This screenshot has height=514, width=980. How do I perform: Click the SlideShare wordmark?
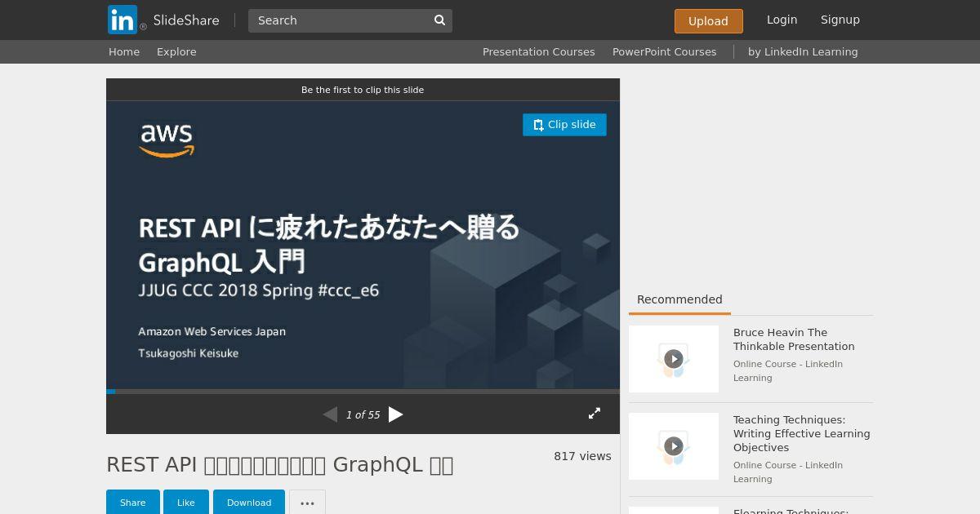pyautogui.click(x=186, y=20)
